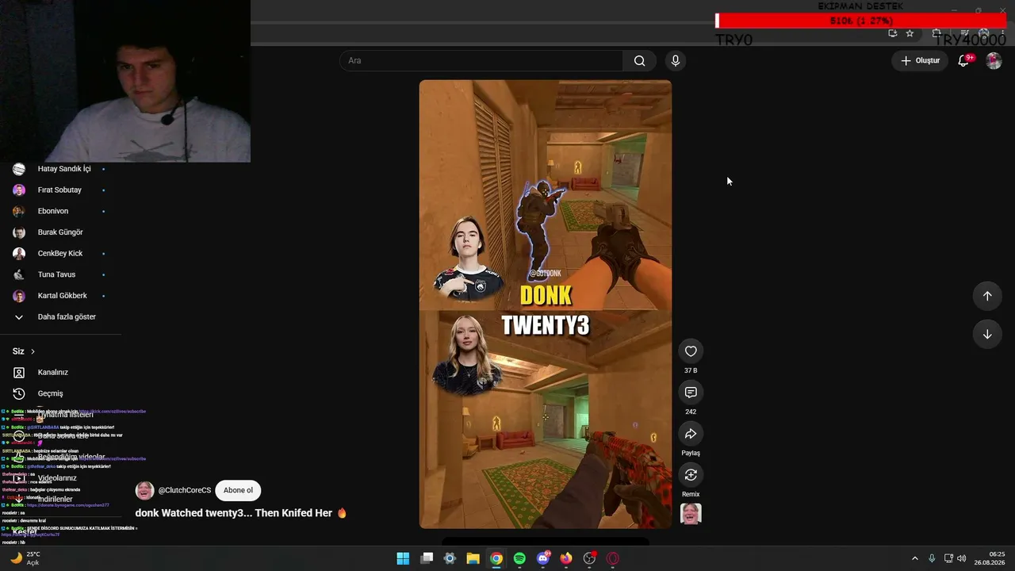
Task: Click the install app icon in address bar
Action: [893, 33]
